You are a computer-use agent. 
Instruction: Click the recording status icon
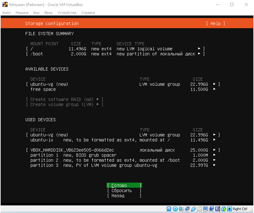click(x=211, y=209)
